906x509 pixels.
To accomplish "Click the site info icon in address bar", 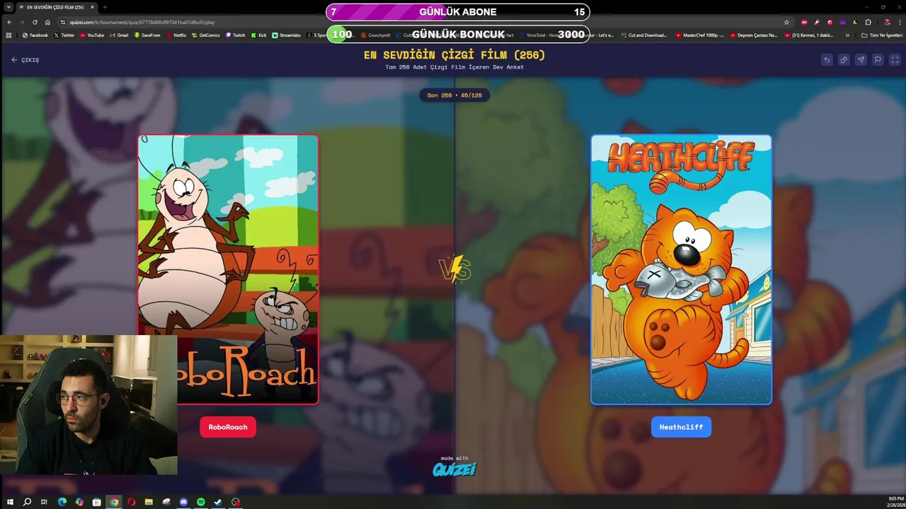I will (x=63, y=22).
